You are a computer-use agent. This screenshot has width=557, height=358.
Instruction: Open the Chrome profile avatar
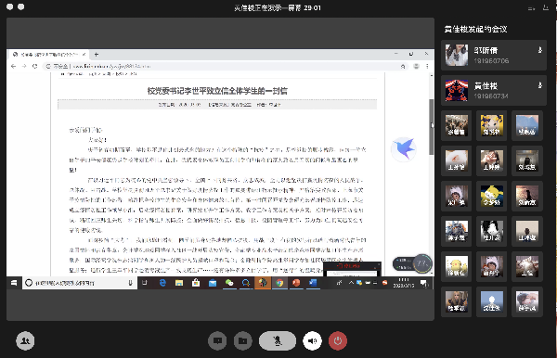[416, 66]
